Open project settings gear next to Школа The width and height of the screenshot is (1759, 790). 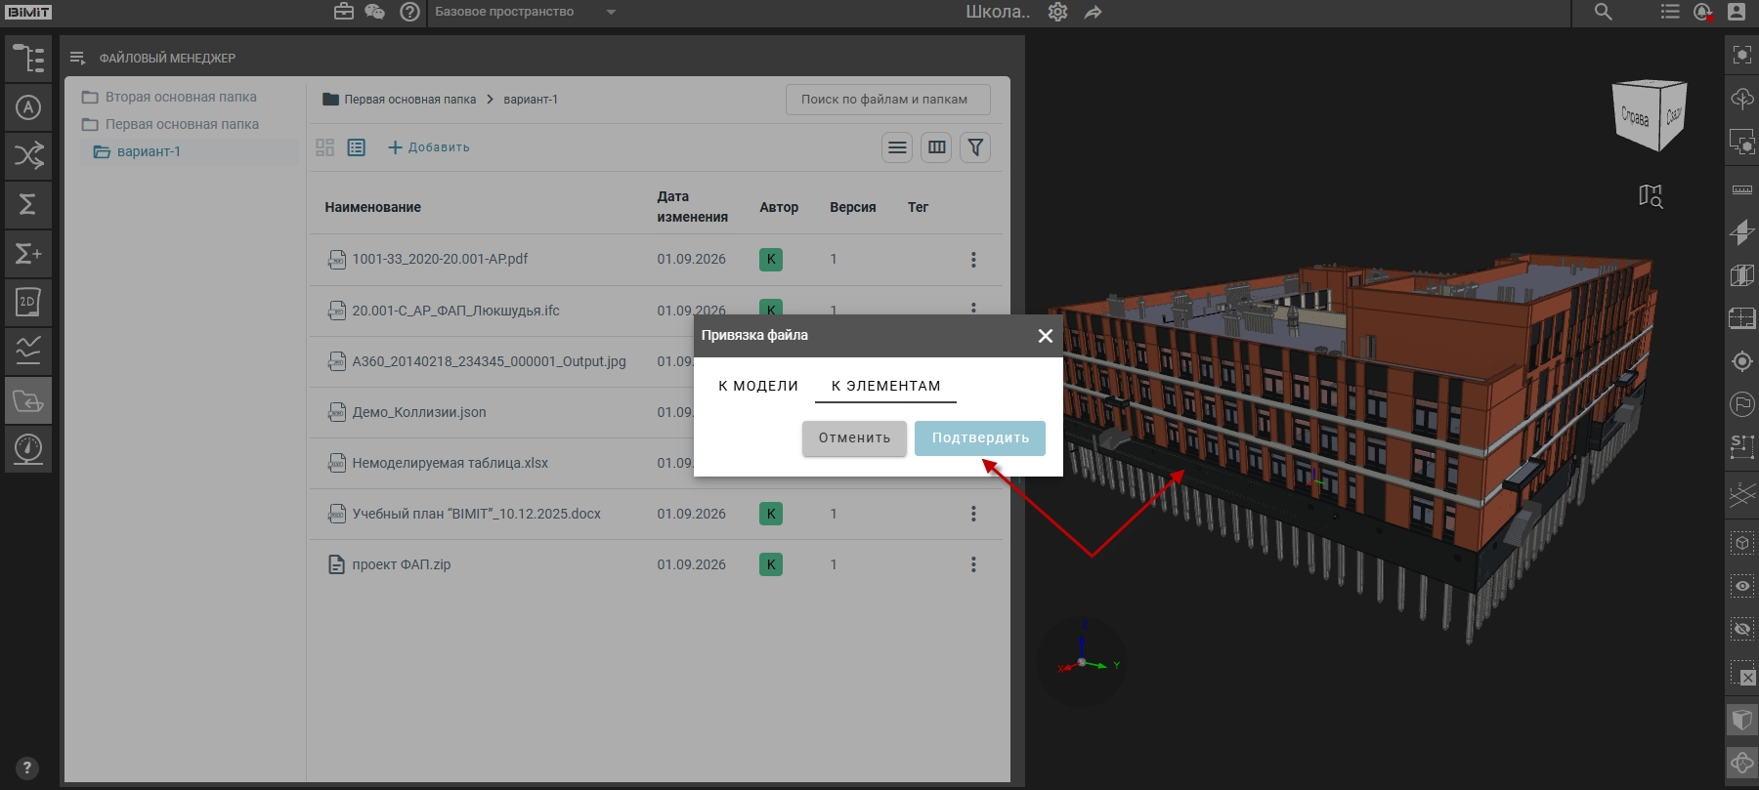click(x=1057, y=12)
